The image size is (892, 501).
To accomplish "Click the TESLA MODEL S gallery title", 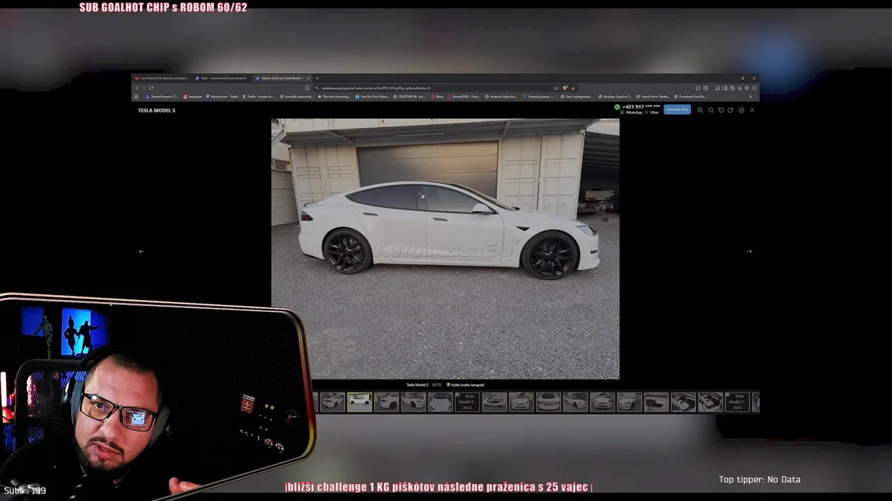I will point(156,110).
